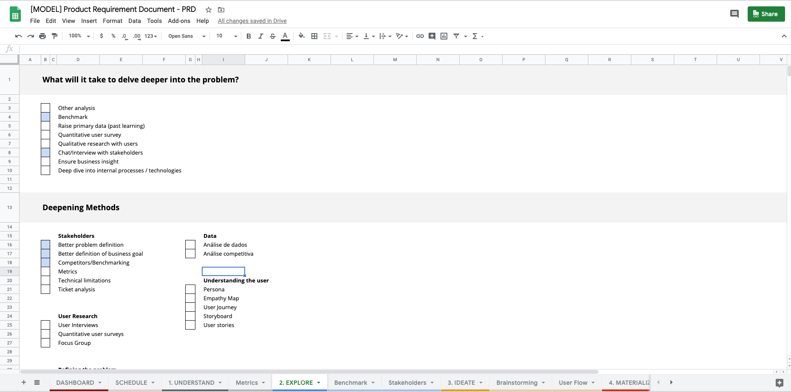
Task: Insert a link
Action: point(420,36)
